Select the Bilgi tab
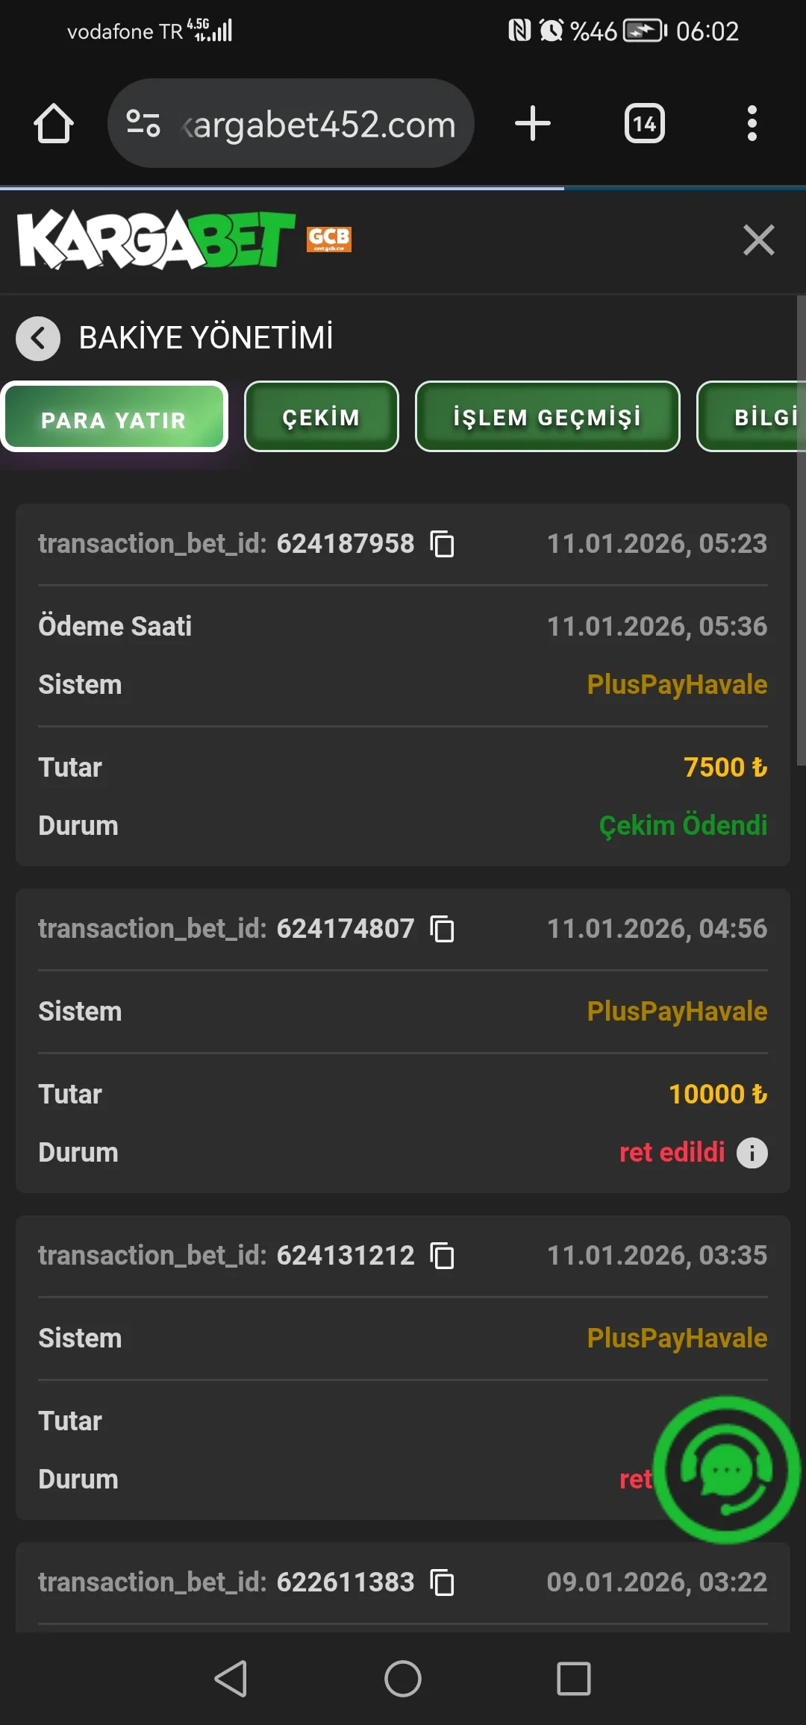Viewport: 806px width, 1725px height. tap(761, 417)
